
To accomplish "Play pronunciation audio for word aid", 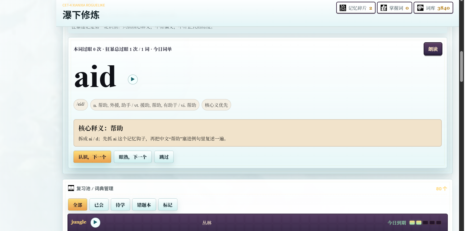I will coord(133,79).
